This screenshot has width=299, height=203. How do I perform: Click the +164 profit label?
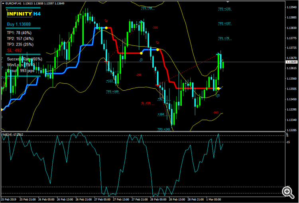coord(161,114)
